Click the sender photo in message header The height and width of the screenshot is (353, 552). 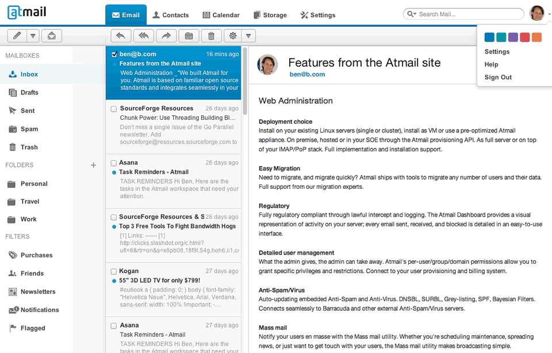point(267,64)
